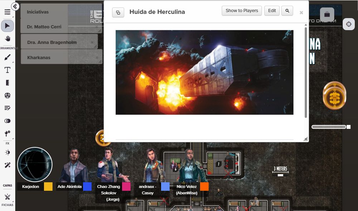Viewport: 358px width, 211px height.
Task: Select the andraax - Casey player portrait
Action: [x=152, y=165]
